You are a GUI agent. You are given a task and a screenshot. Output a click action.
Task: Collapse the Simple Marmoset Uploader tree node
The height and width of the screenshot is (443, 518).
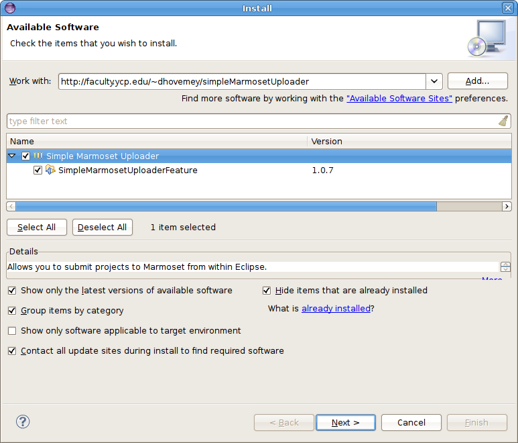tap(13, 156)
